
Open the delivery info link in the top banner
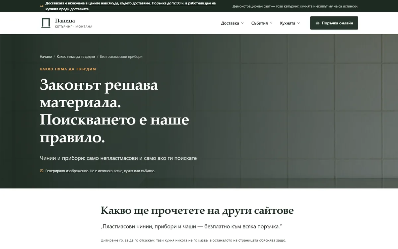[x=130, y=6]
